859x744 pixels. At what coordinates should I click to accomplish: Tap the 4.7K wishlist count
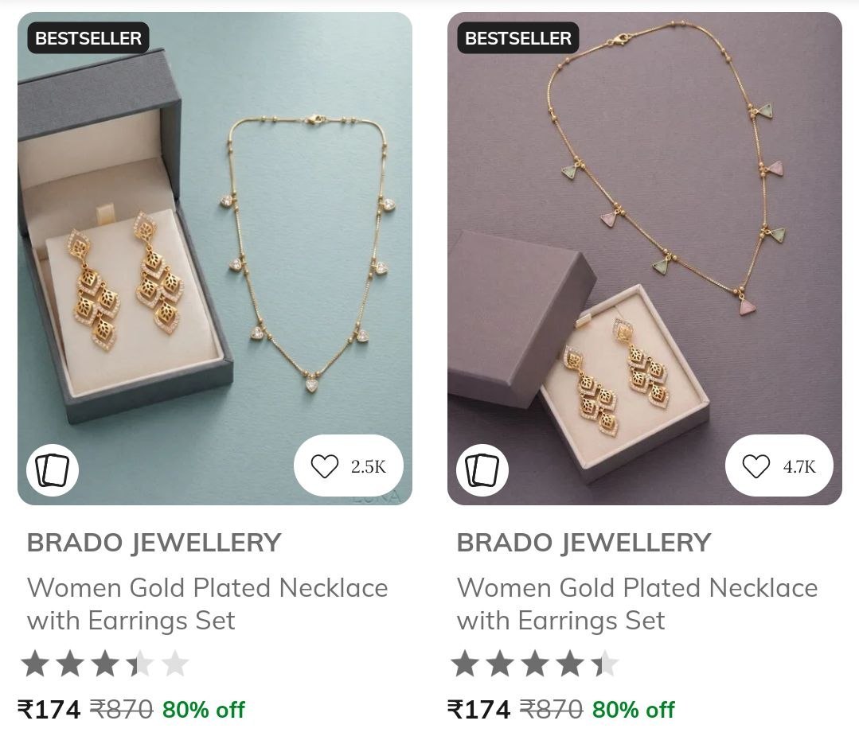coord(799,467)
